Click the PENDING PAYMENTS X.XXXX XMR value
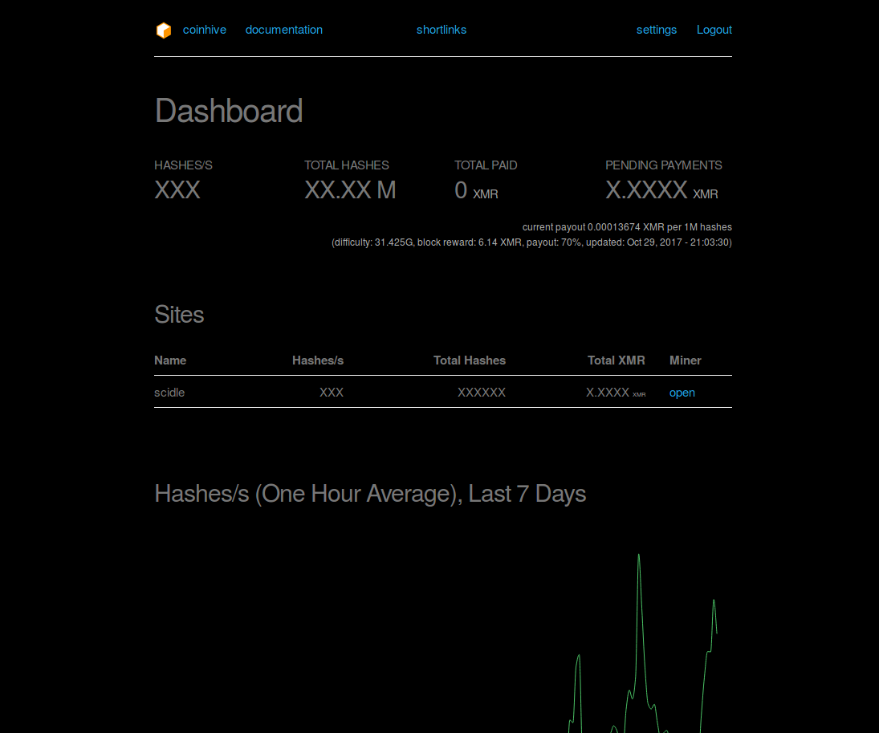The height and width of the screenshot is (733, 879). (661, 191)
